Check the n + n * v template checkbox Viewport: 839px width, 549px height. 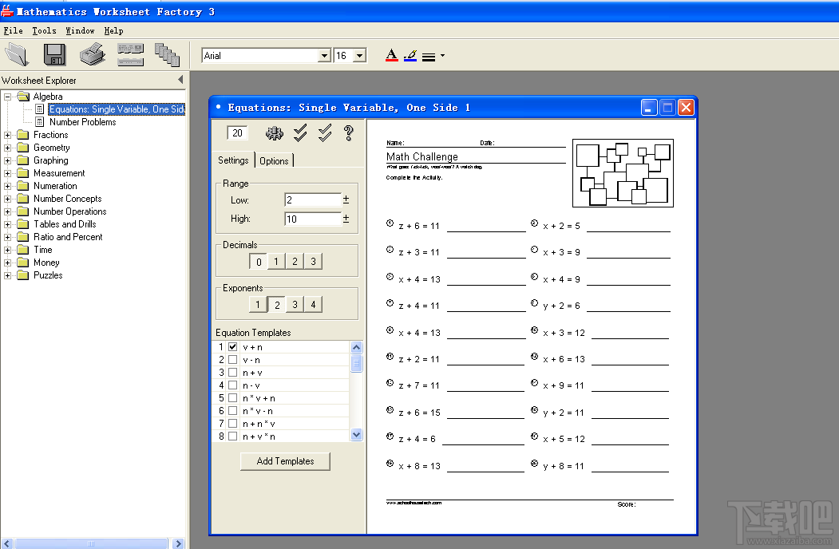point(233,424)
